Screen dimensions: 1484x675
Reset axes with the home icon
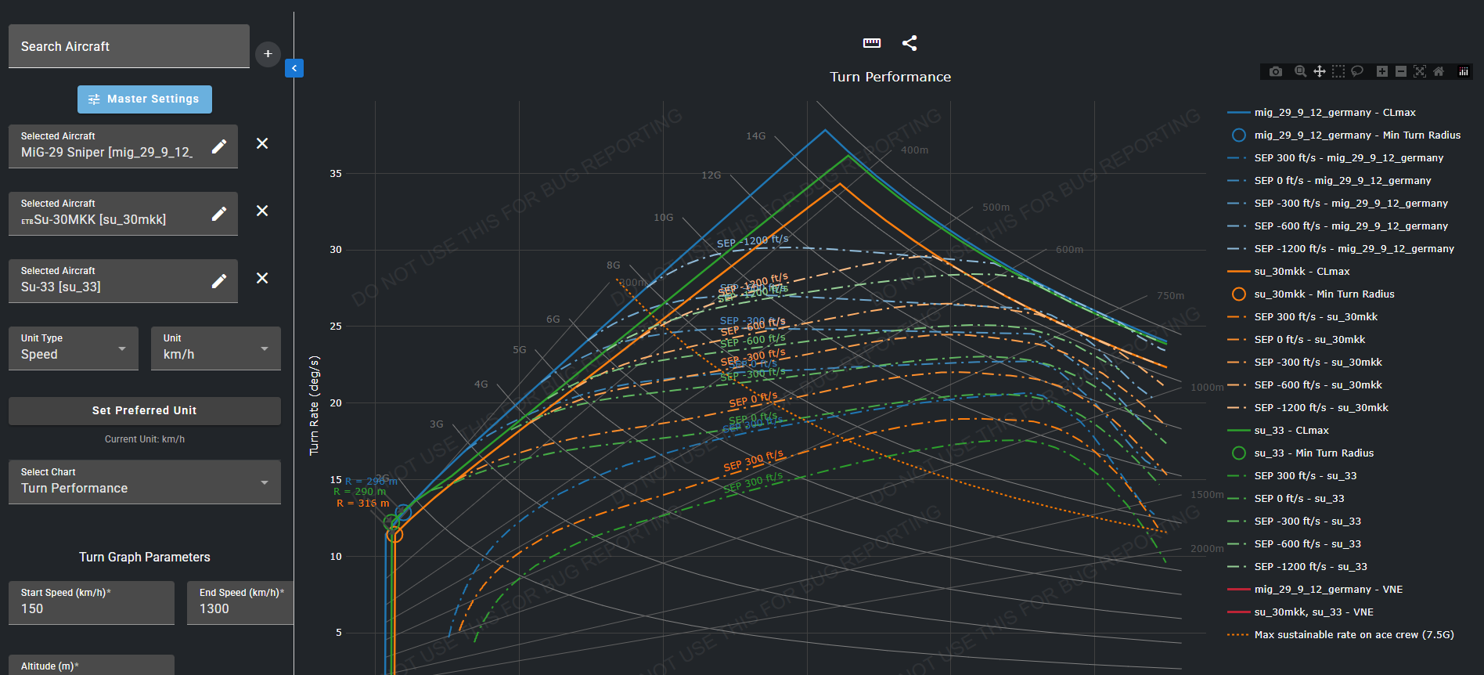pyautogui.click(x=1439, y=71)
